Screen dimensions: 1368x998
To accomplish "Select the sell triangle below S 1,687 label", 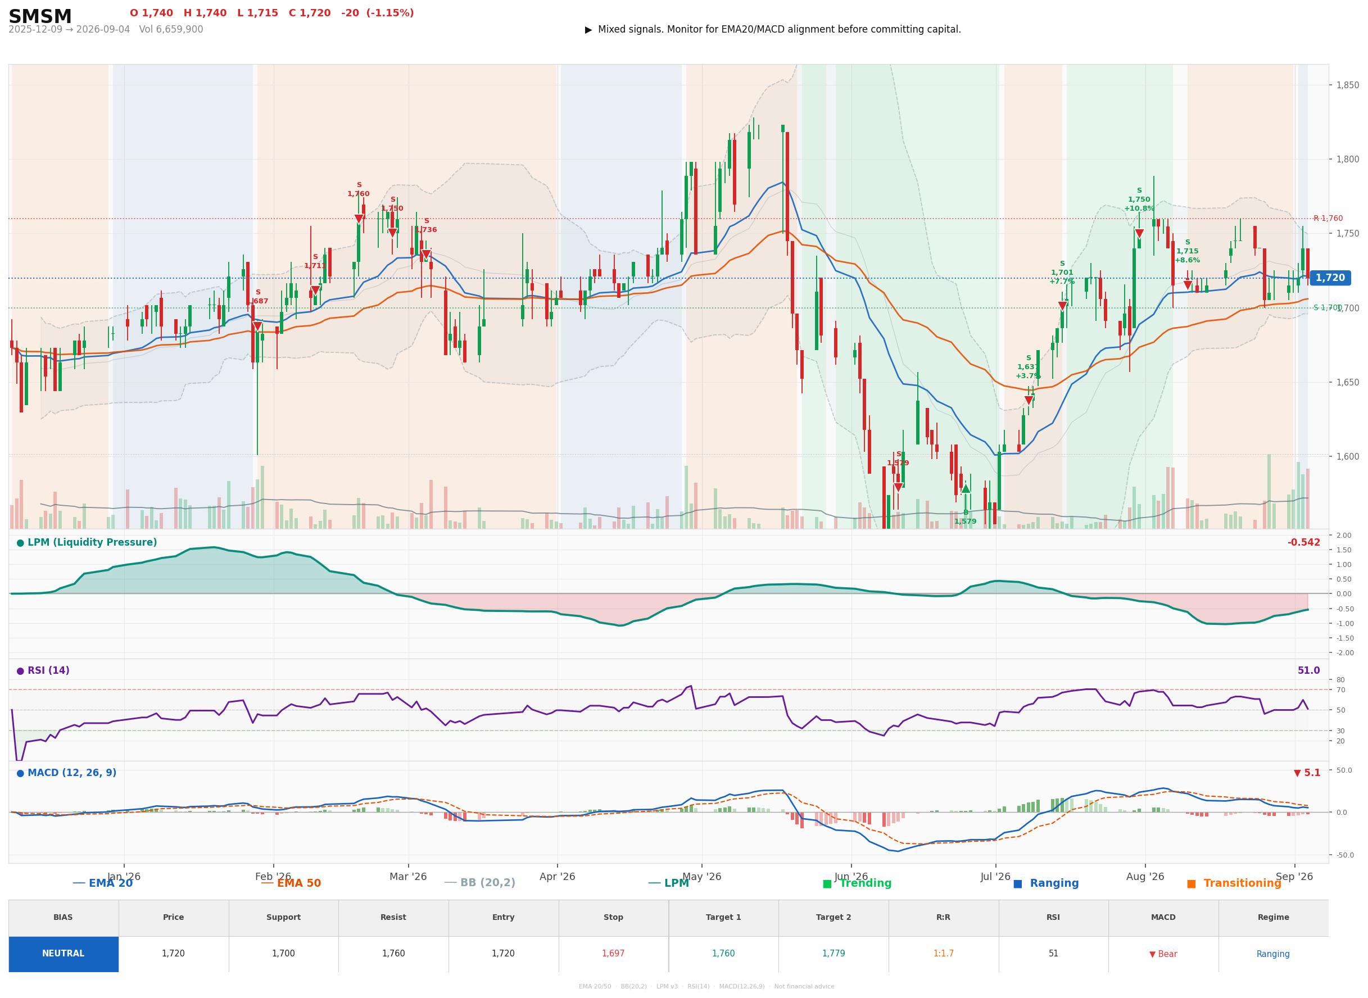I will [257, 326].
